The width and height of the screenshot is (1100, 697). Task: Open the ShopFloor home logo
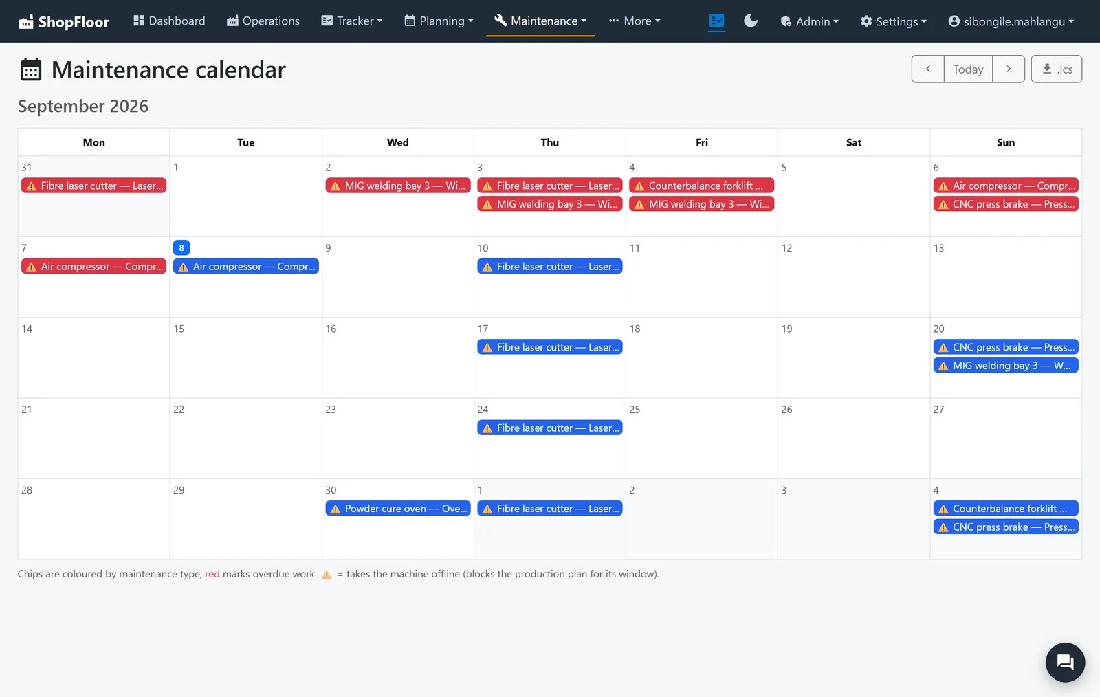[x=63, y=21]
